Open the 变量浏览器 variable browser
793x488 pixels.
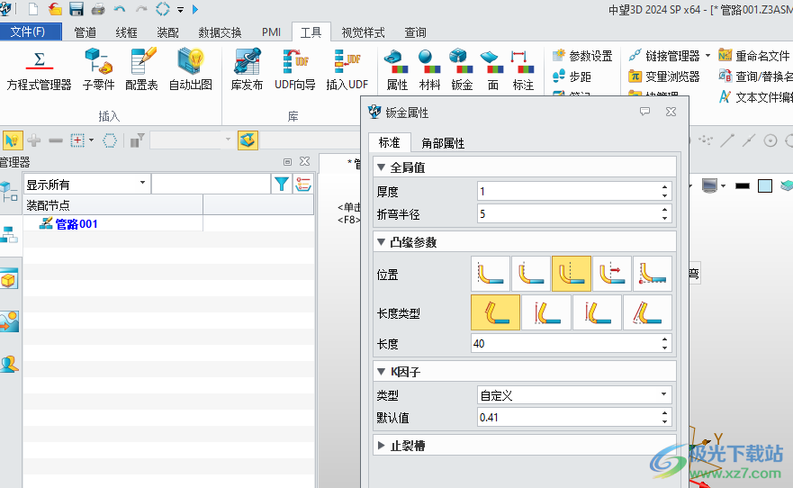click(664, 77)
